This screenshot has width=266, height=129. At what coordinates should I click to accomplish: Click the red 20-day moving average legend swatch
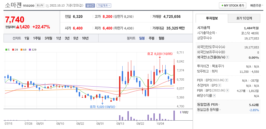(x=13, y=50)
